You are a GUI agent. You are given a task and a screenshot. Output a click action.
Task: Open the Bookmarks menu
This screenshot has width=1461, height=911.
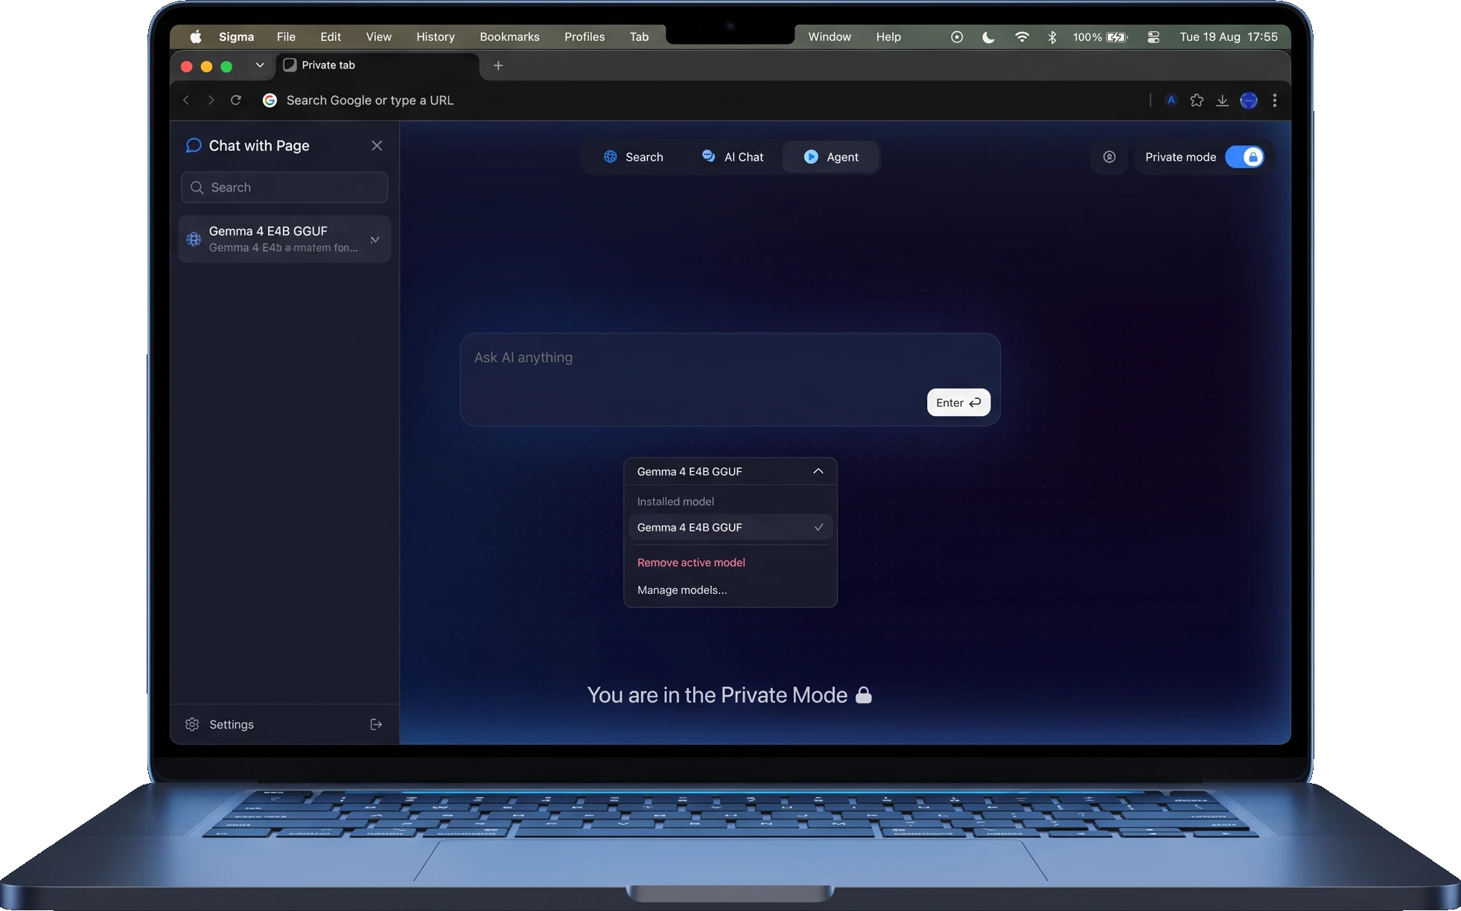509,36
